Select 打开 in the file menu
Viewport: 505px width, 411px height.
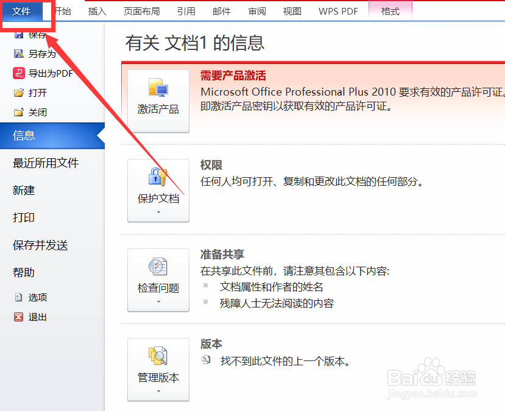click(38, 93)
